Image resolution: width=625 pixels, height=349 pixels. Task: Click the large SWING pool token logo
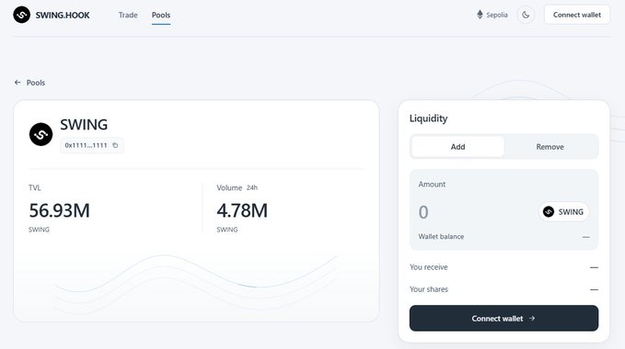41,134
